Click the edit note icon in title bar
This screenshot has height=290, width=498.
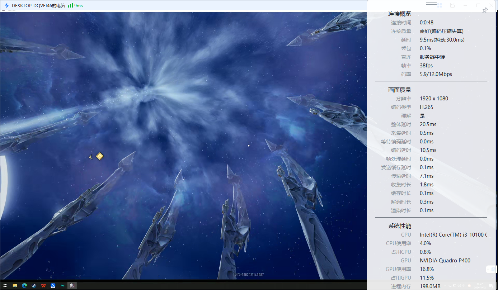(452, 5)
